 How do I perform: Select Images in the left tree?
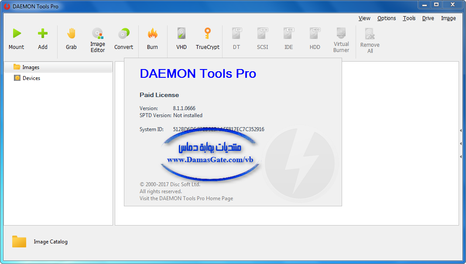(58, 67)
